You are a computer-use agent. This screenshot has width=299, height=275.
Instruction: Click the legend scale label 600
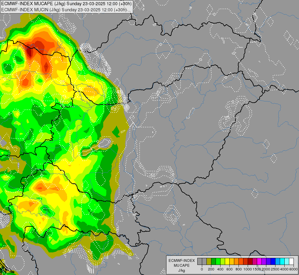(x=229, y=269)
